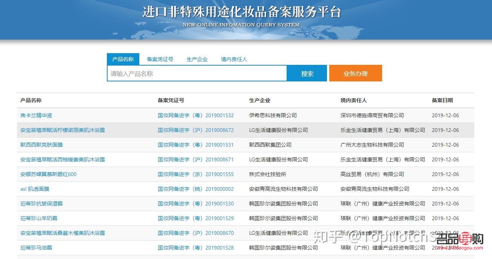This screenshot has height=259, width=492.
Task: Click the product name input field
Action: (x=196, y=74)
